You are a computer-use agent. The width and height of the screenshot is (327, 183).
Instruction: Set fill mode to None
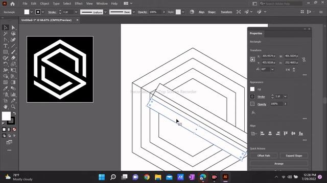(x=14, y=130)
